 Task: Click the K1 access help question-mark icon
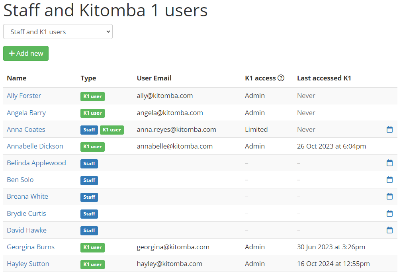281,78
